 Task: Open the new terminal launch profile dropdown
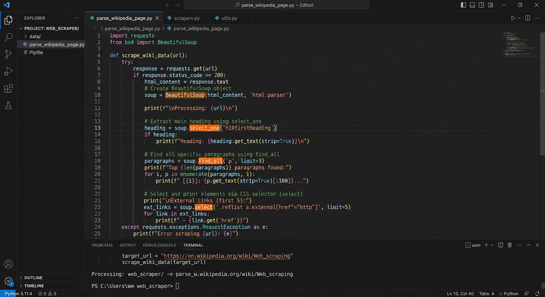(x=492, y=245)
